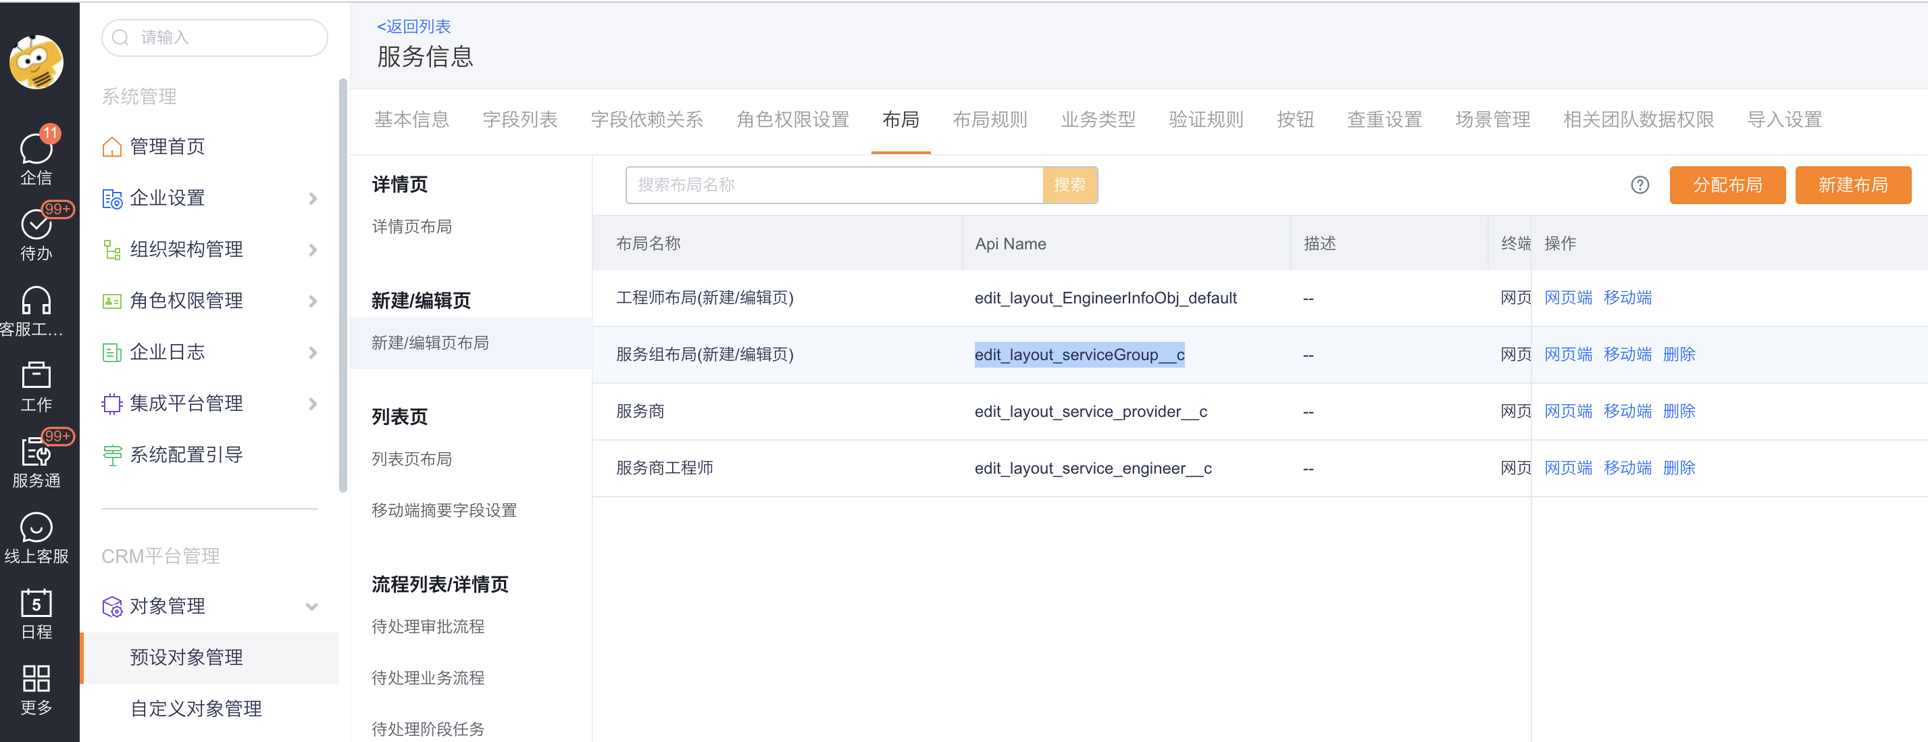This screenshot has width=1928, height=742.
Task: Collapse the 对象管理 section arrow
Action: pyautogui.click(x=312, y=606)
